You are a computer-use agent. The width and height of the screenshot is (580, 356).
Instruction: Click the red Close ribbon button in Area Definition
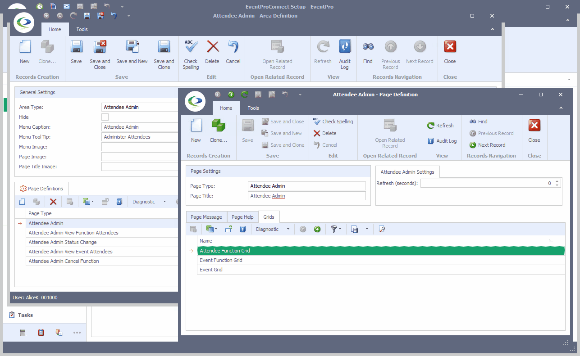pyautogui.click(x=450, y=52)
